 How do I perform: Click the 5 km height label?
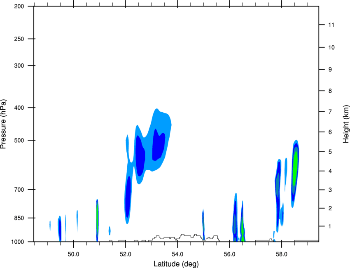[330, 152]
